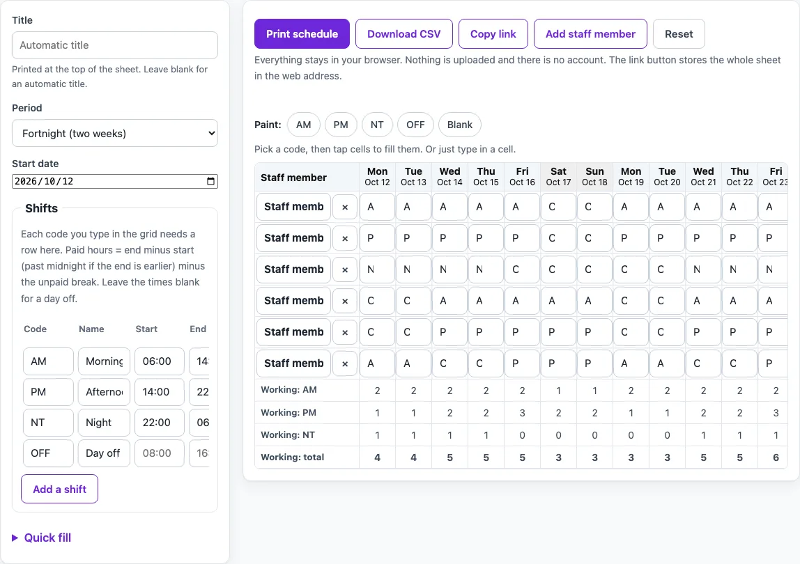Click Add a shift
The width and height of the screenshot is (800, 564).
pos(60,489)
